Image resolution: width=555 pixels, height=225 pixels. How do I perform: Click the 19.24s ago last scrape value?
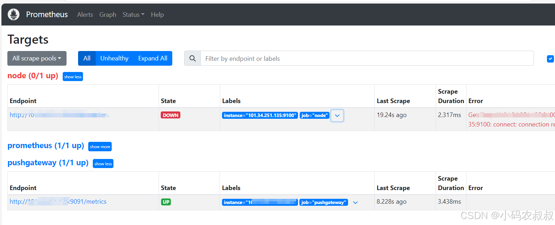pyautogui.click(x=391, y=115)
